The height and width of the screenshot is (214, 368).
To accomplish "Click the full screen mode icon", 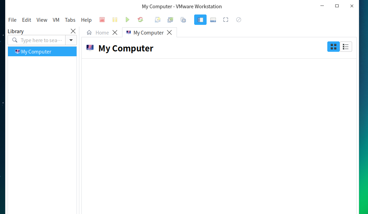I will click(226, 20).
